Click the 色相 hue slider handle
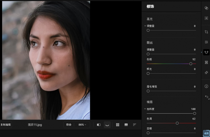 pyautogui.click(x=191, y=64)
